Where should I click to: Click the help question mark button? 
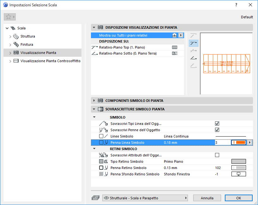coord(236,5)
